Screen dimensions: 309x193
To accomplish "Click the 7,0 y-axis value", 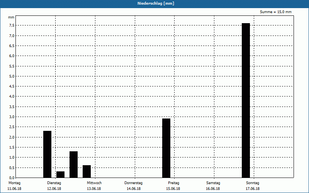I will [12, 36].
